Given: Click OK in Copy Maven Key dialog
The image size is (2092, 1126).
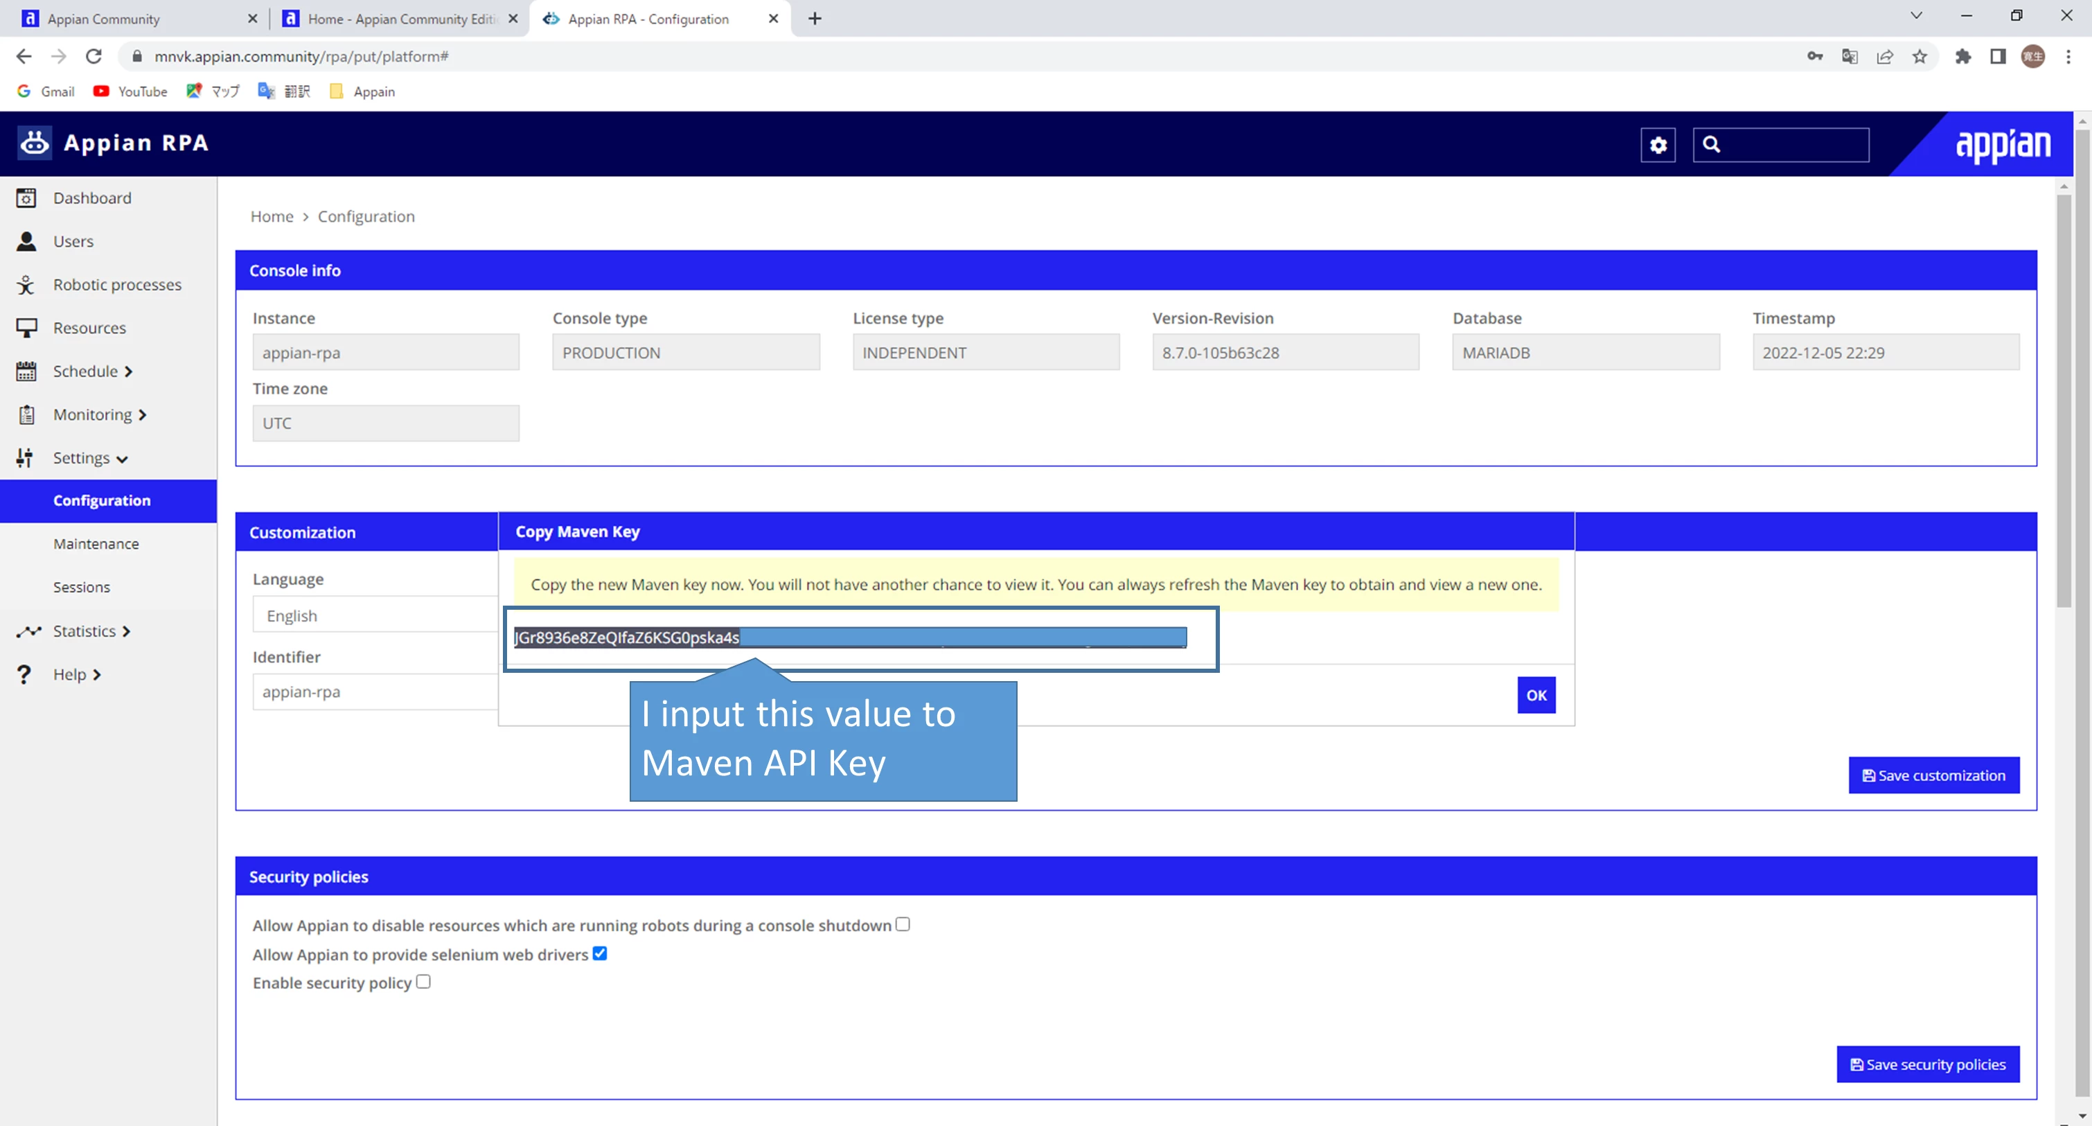Looking at the screenshot, I should [x=1536, y=696].
